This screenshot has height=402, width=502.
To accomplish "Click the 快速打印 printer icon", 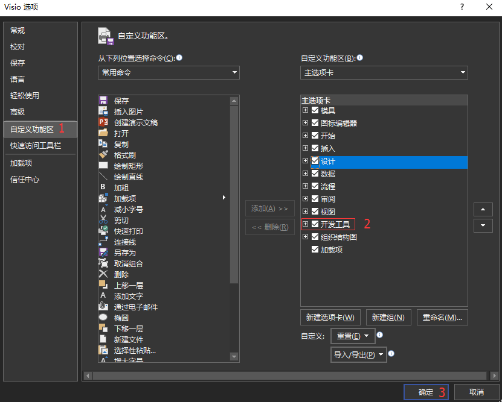I will pyautogui.click(x=103, y=231).
